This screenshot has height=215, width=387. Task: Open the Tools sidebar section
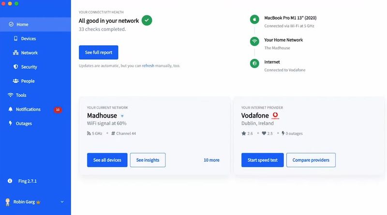[x=21, y=95]
